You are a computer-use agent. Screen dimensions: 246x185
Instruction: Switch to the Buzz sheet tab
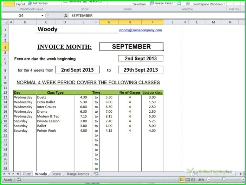tap(27, 174)
